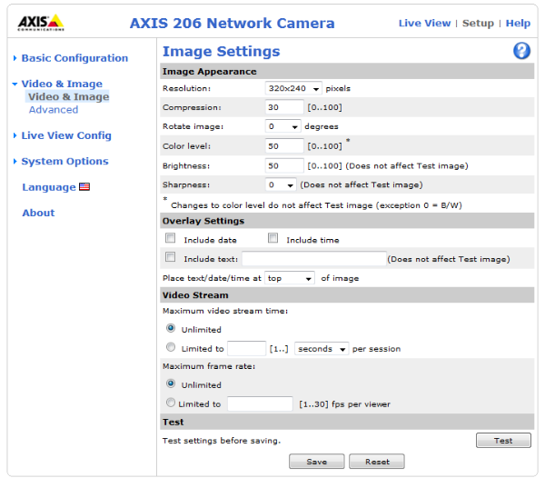Enable the Include text checkbox
Image resolution: width=545 pixels, height=488 pixels.
(171, 256)
